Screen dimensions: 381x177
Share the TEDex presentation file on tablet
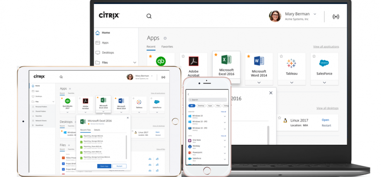(157, 159)
